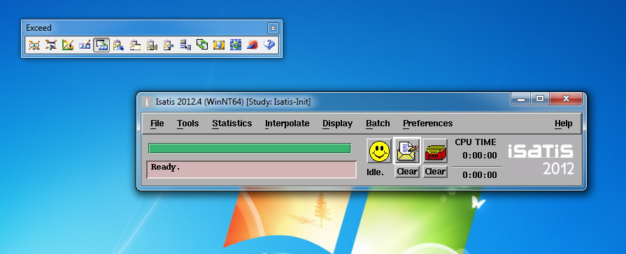The image size is (626, 254).
Task: Click the clipboard icon with white rectangle
Action: pos(135,45)
